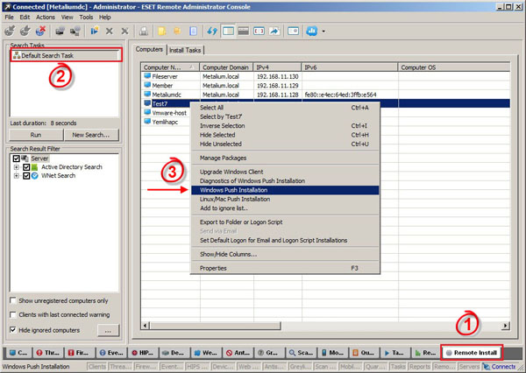Screen dimensions: 526x373
Task: Open the Mo... mobile bottom tab
Action: click(x=333, y=353)
